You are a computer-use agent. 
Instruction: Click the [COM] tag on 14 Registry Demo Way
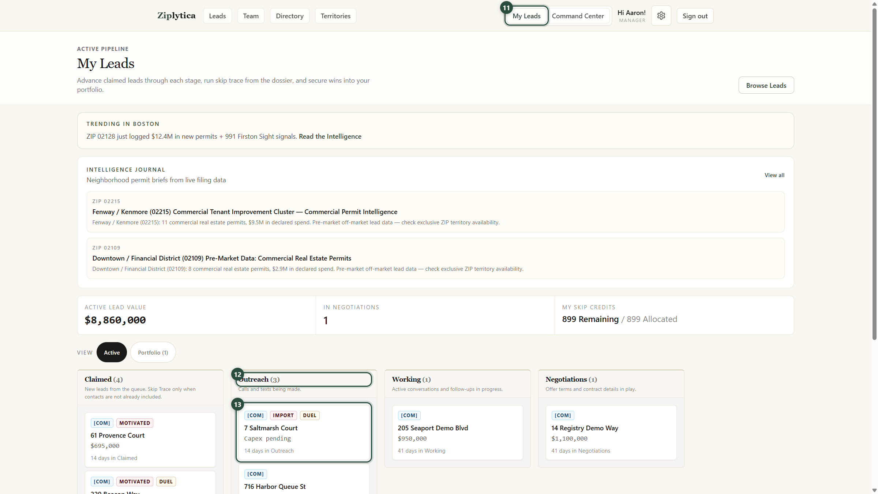pyautogui.click(x=563, y=415)
